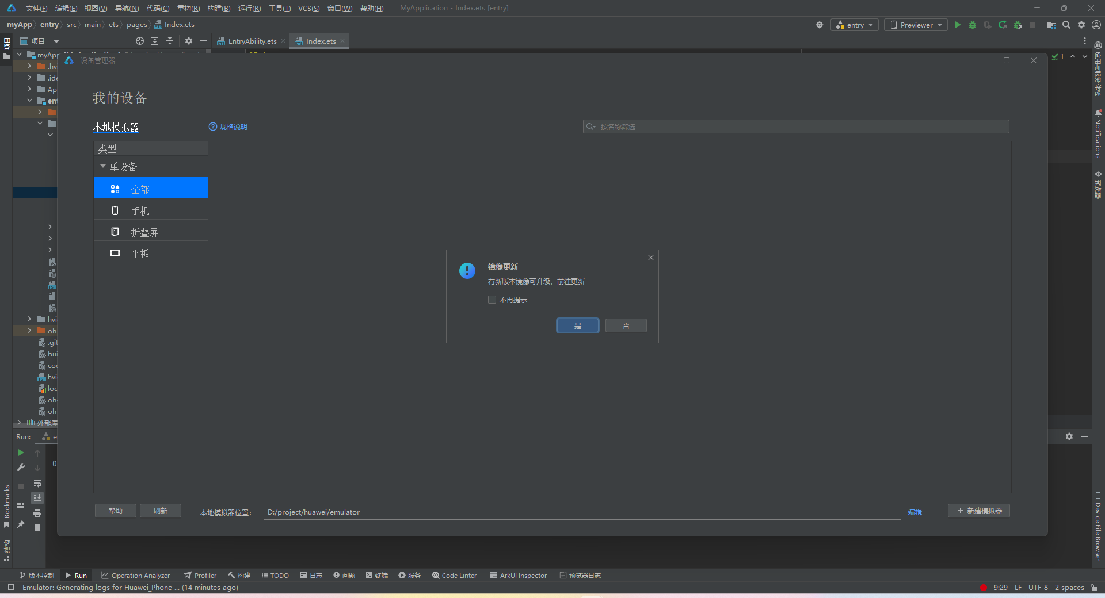
Task: Collapse the entry module tree node
Action: click(x=29, y=100)
